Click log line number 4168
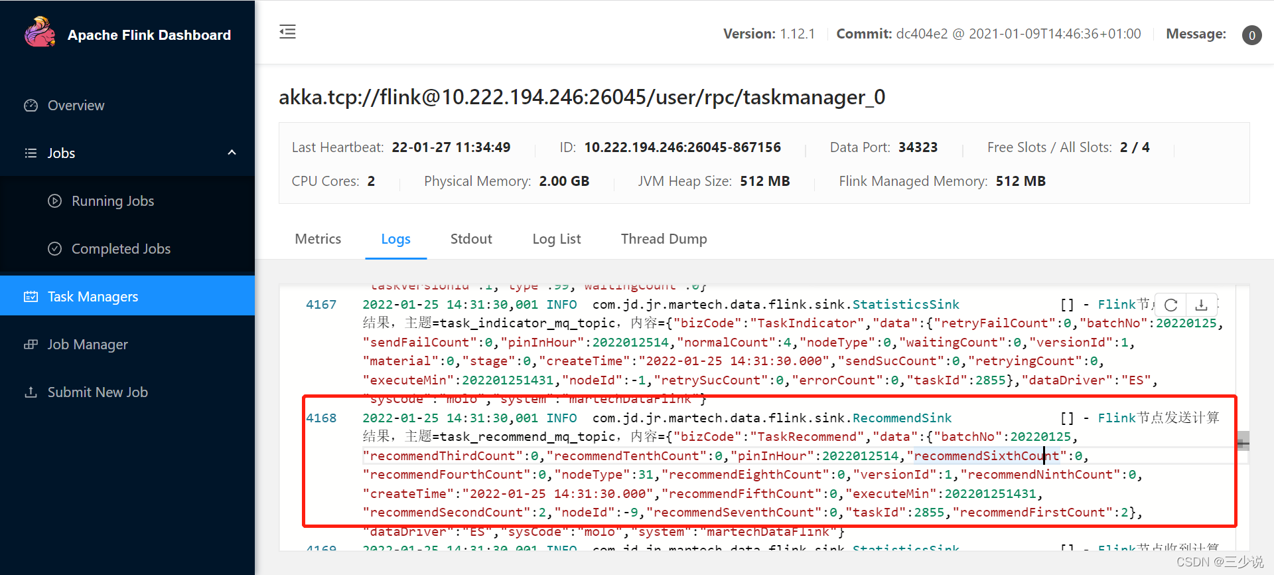 (x=321, y=418)
